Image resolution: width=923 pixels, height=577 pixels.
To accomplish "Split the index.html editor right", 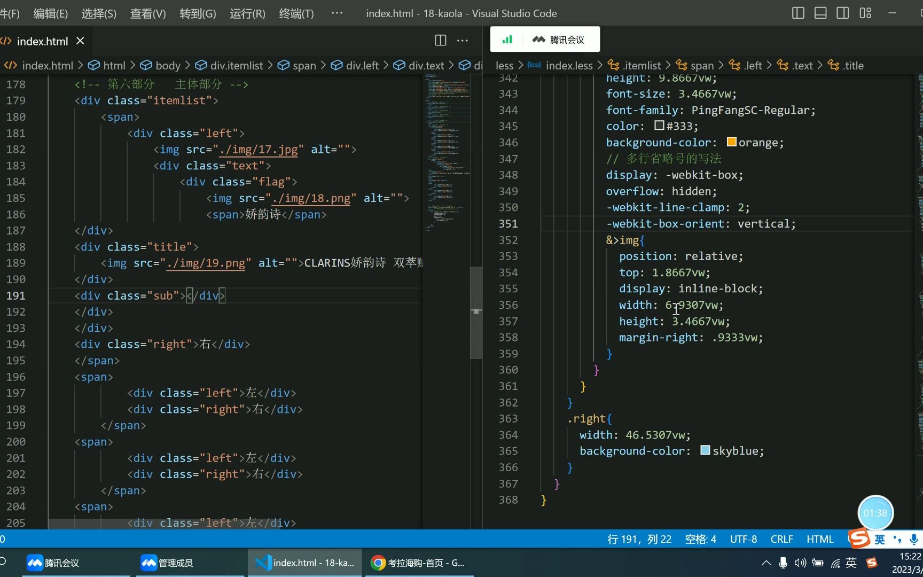I will 441,41.
